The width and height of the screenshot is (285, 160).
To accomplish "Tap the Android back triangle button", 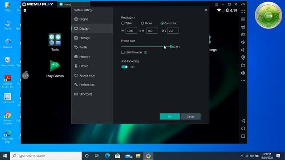I will click(x=243, y=121).
